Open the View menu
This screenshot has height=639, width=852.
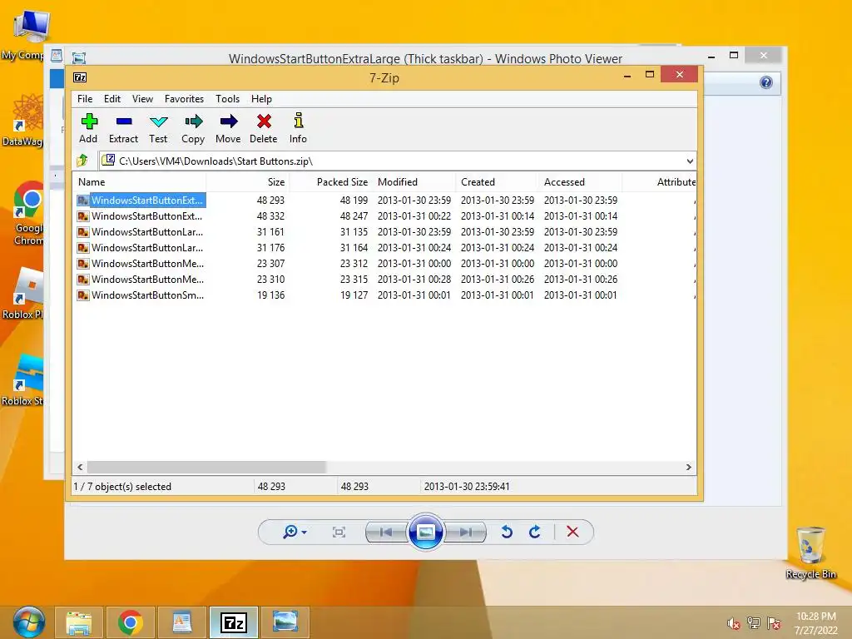tap(142, 99)
